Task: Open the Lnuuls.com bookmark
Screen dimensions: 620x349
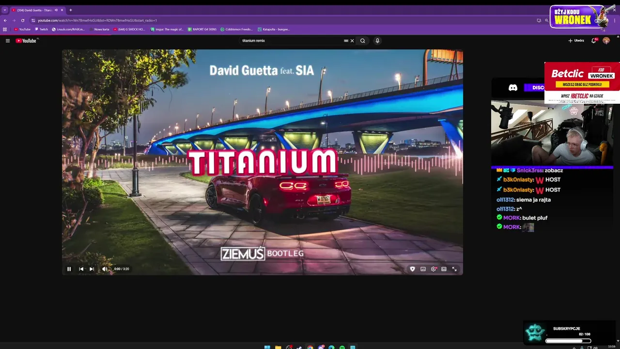Action: click(x=68, y=29)
